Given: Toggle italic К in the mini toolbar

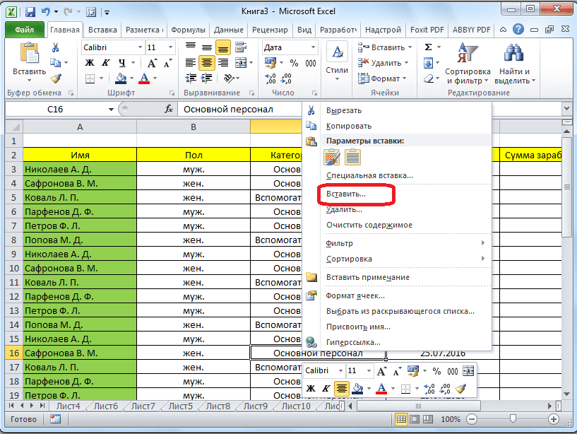Looking at the screenshot, I should click(326, 388).
